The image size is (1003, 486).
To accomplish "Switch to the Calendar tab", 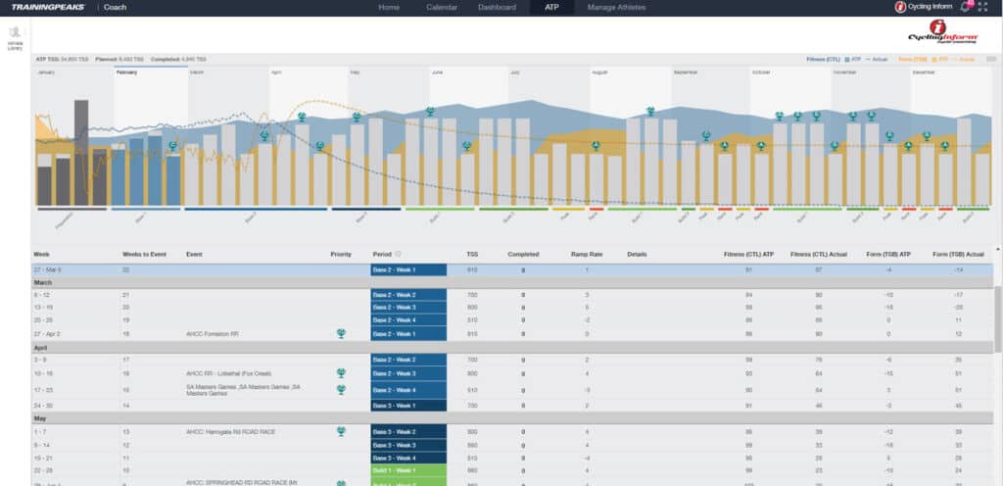I will [442, 7].
